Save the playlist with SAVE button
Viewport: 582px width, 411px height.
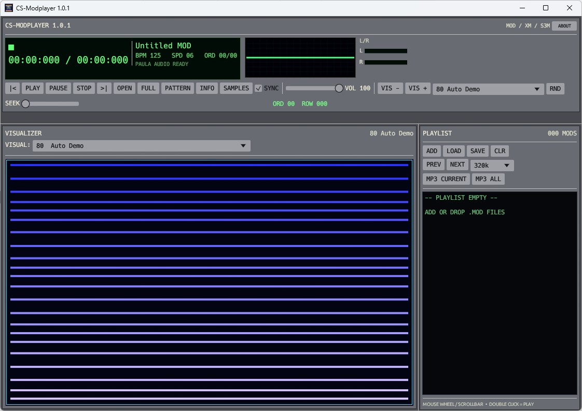477,151
